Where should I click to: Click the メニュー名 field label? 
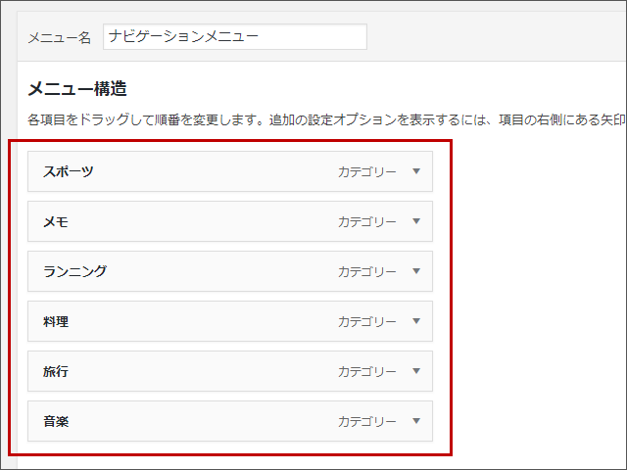pos(59,37)
